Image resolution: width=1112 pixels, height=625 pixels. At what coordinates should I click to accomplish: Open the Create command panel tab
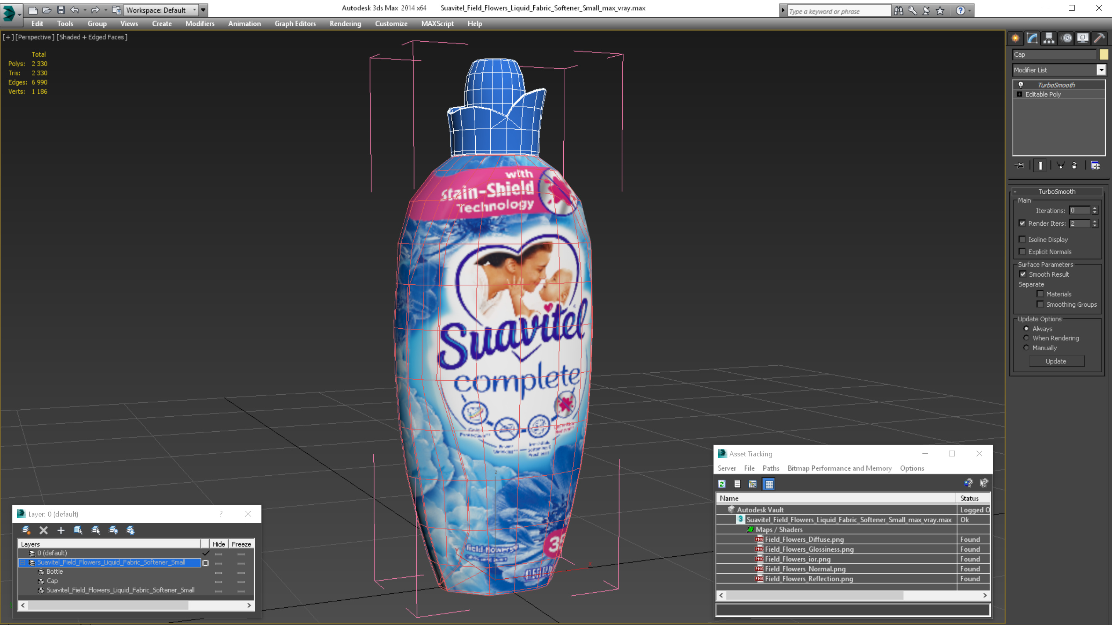coord(1015,39)
